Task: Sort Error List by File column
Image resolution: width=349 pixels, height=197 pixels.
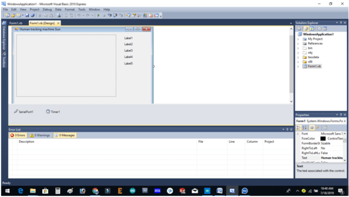Action: point(201,142)
